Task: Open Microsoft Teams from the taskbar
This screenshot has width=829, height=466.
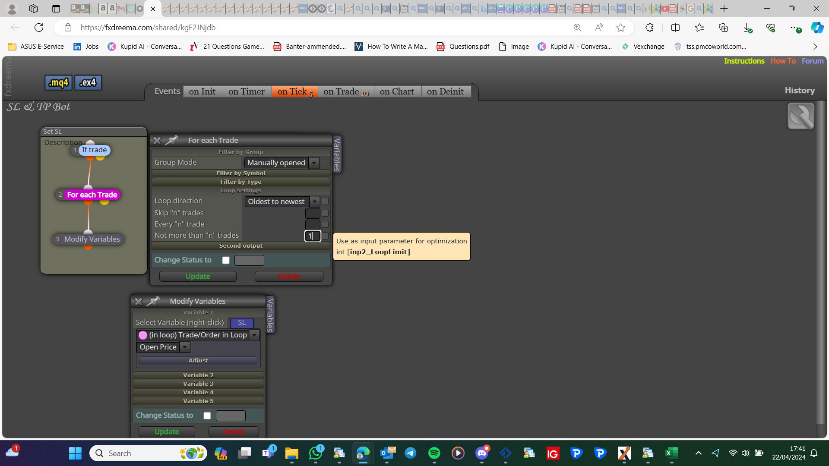Action: [x=268, y=453]
